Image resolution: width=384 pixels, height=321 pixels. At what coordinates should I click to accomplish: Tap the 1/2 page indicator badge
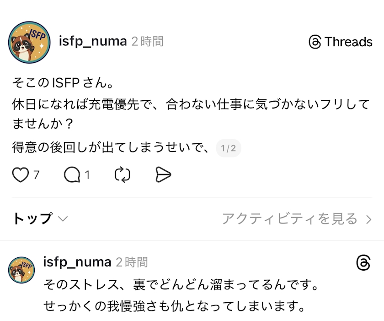228,148
